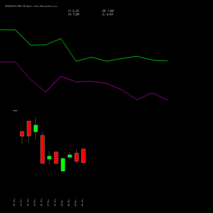The height and width of the screenshot is (213, 213).
Task: Select the 02 Dec date label
Action: click(x=69, y=203)
